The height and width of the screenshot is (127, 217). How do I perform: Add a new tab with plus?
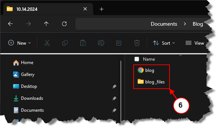click(102, 9)
